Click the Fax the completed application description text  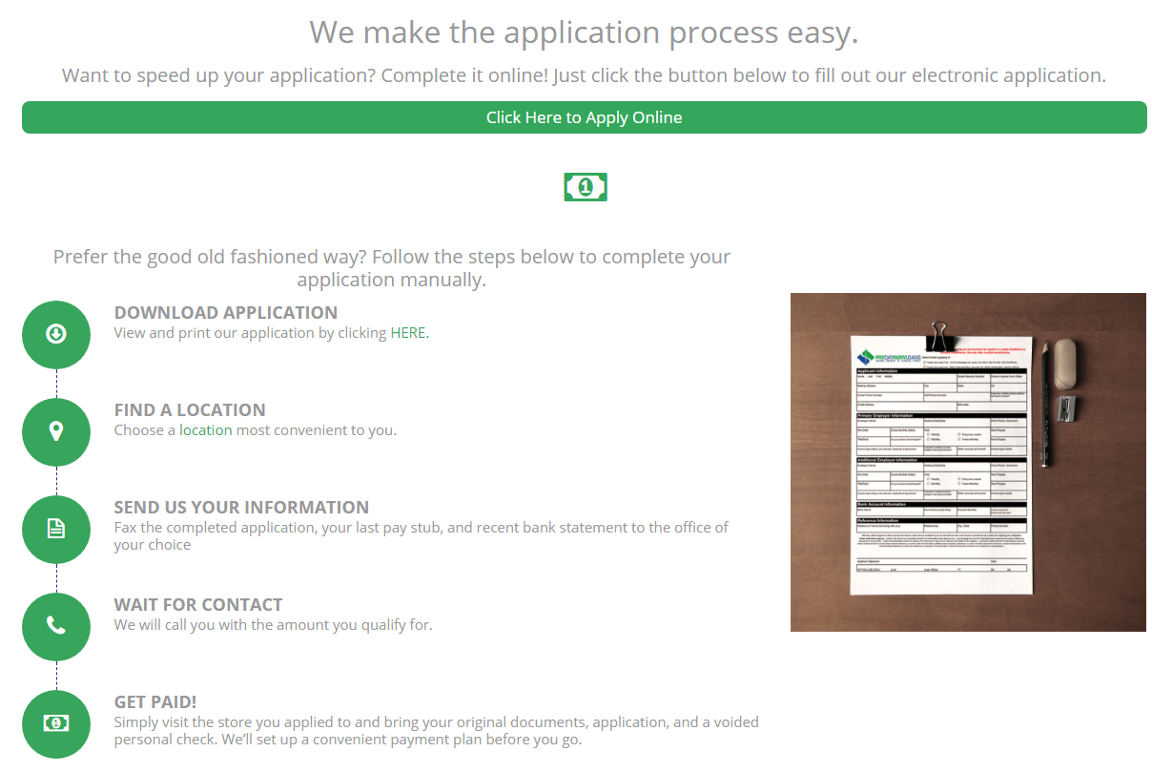(x=422, y=536)
